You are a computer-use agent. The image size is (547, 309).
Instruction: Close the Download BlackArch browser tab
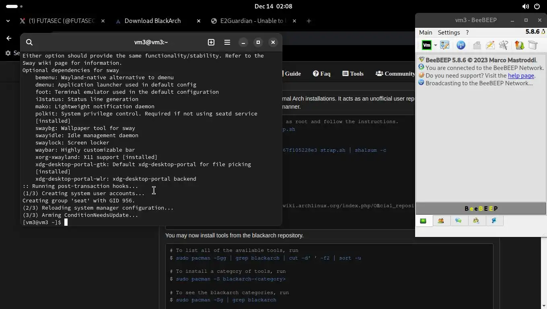point(199,21)
